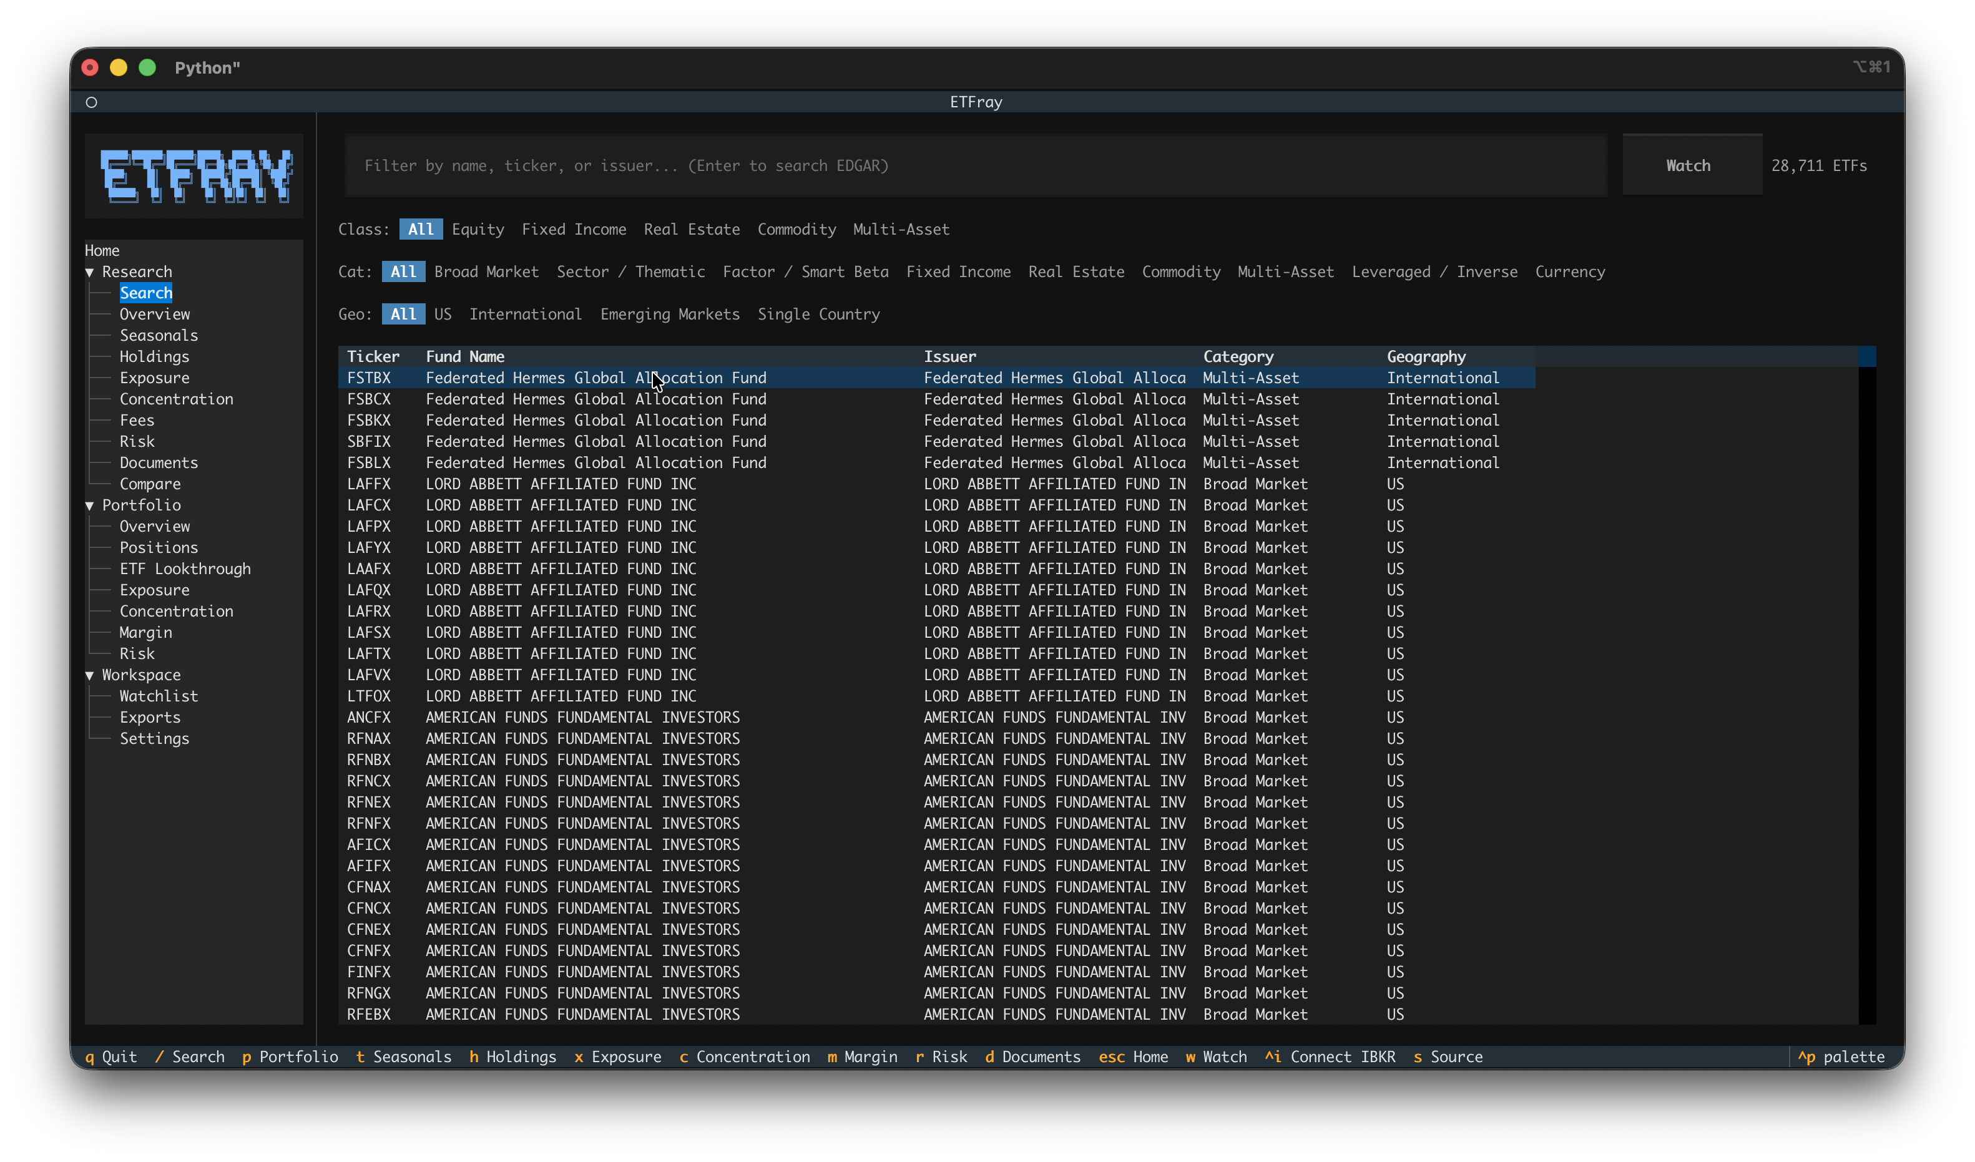
Task: Select the All geography filter
Action: pos(404,314)
